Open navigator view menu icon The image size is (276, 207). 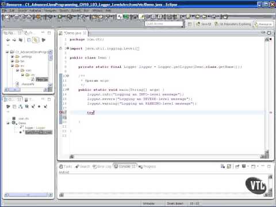coord(44,40)
